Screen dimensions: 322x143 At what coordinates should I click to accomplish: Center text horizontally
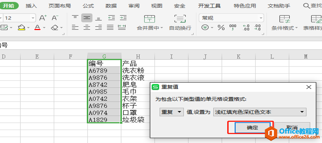pos(87,27)
